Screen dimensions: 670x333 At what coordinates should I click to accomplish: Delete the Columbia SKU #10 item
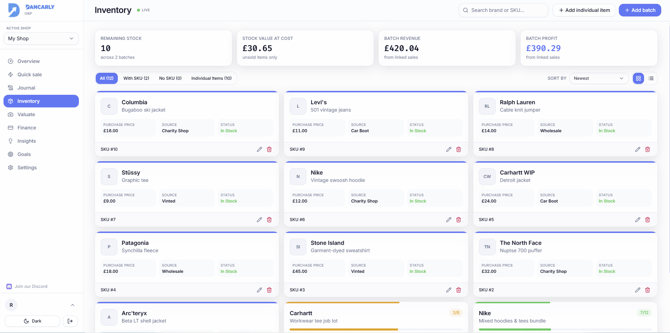coord(269,149)
